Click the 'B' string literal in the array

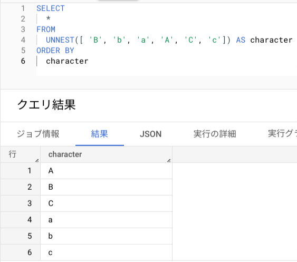[95, 40]
